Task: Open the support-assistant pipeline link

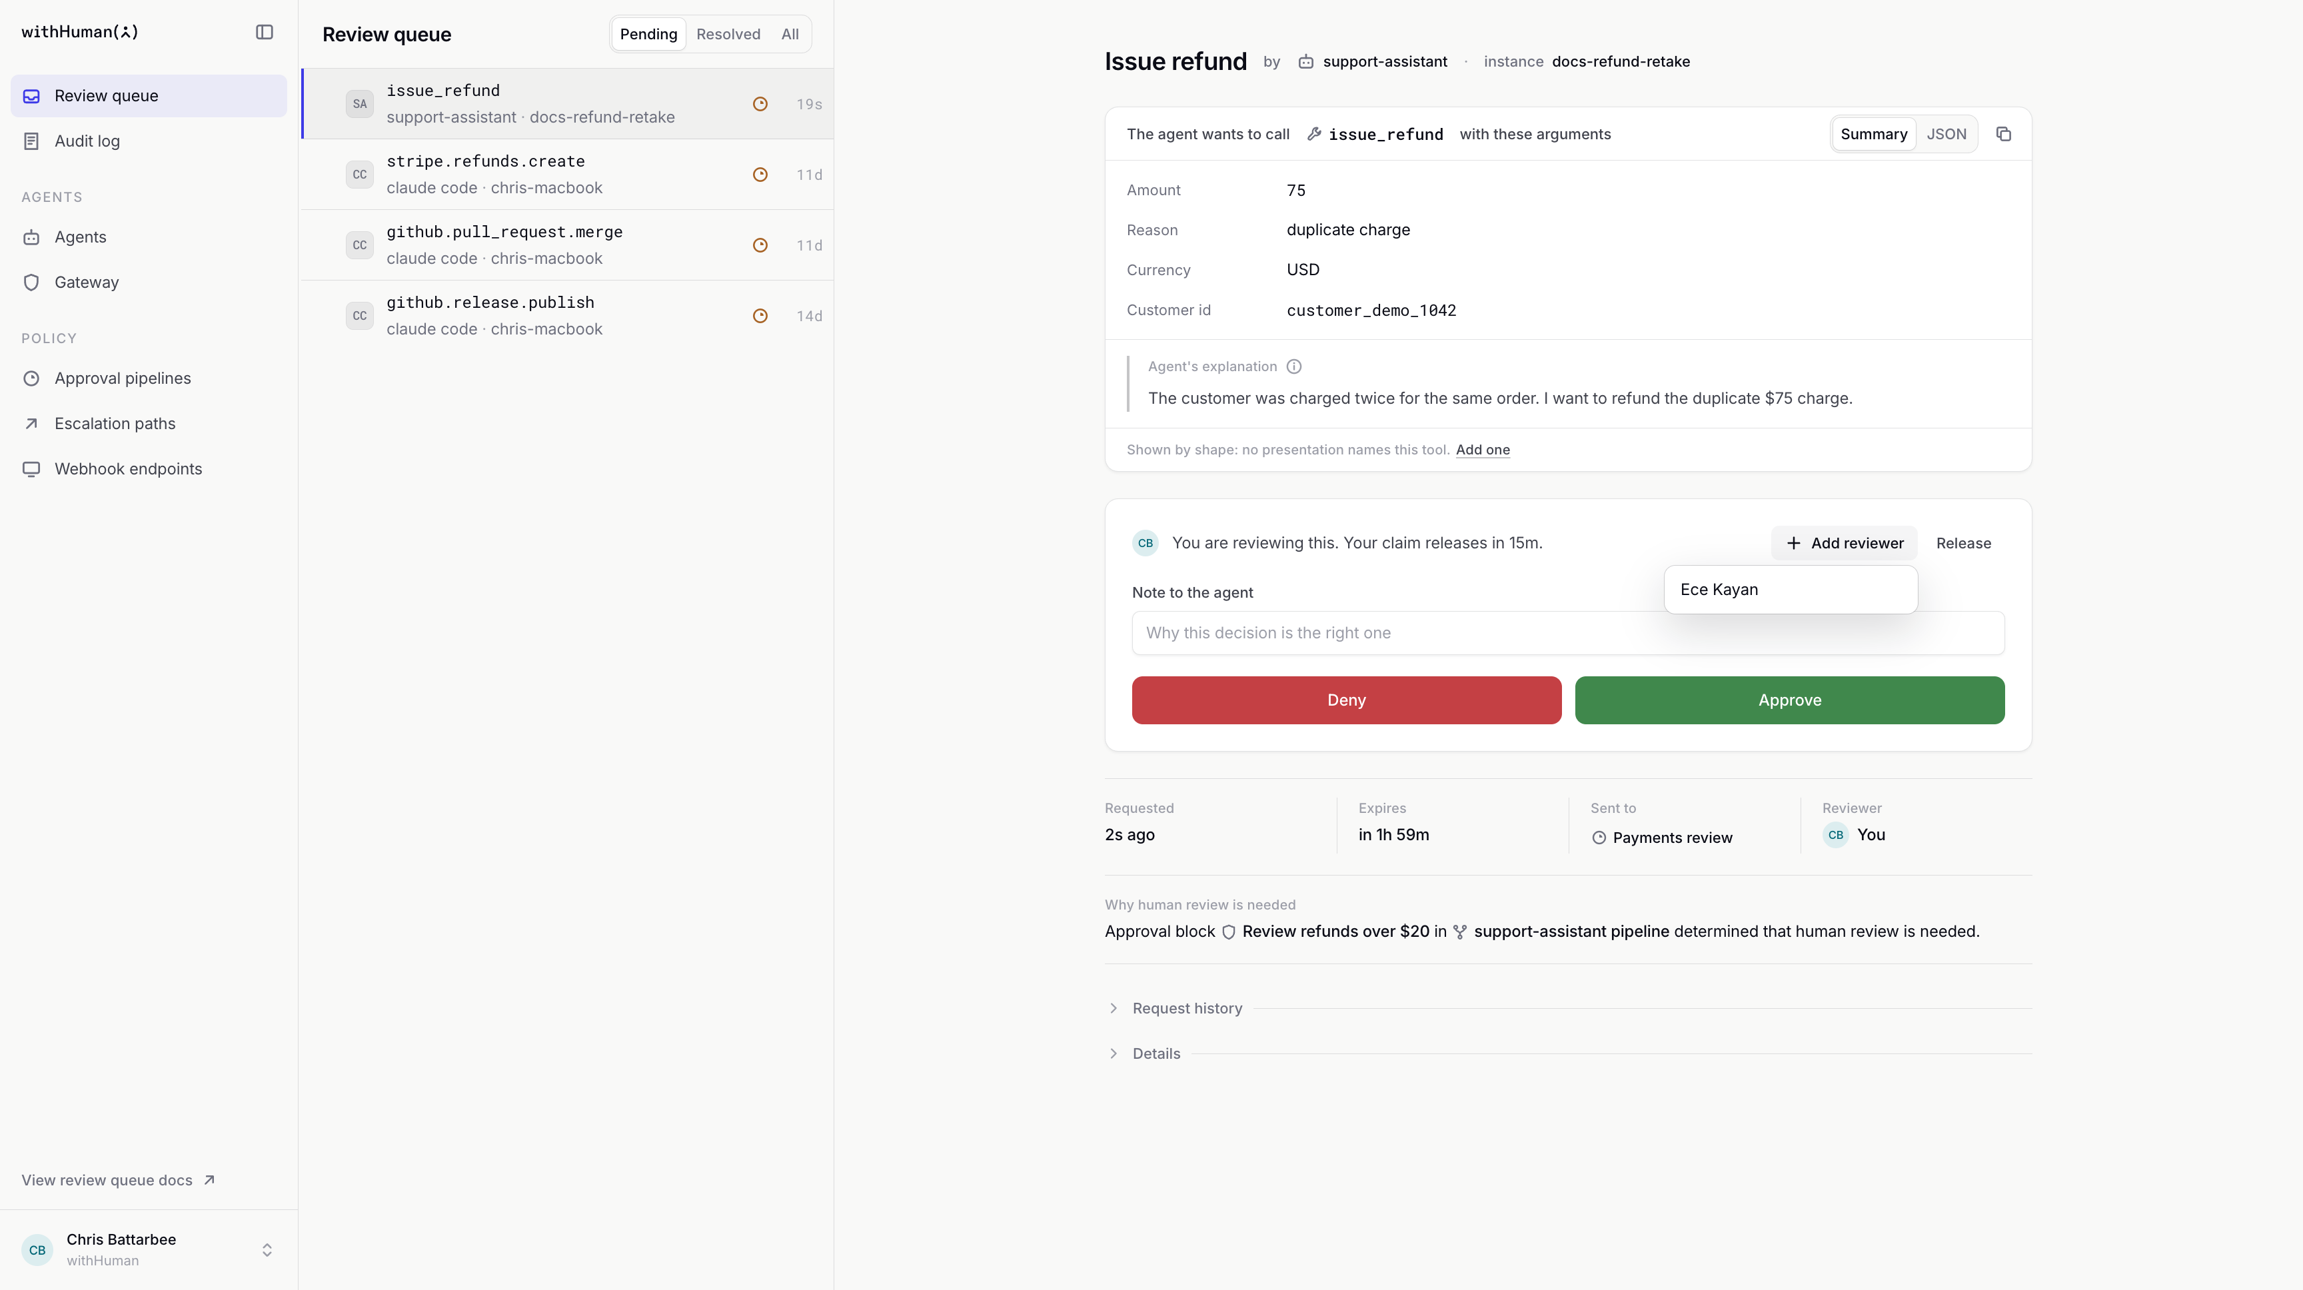Action: point(1561,932)
